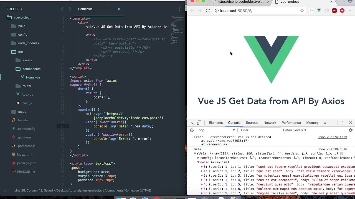Reload the localhost page in Chrome

coord(208,11)
